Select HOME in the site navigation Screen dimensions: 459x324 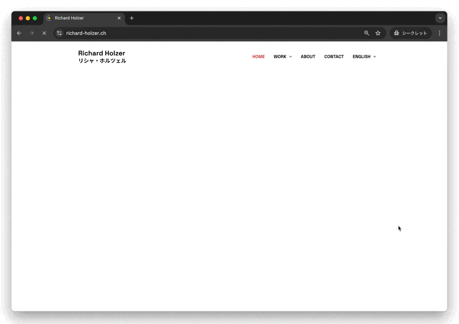point(258,57)
